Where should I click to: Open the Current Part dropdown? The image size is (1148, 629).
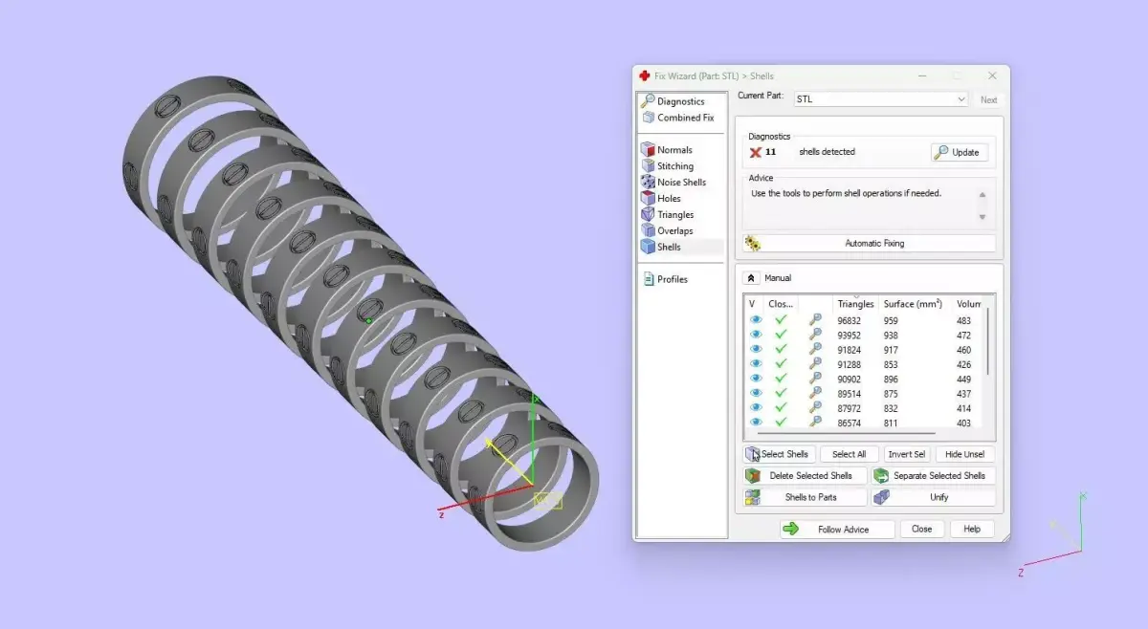click(880, 98)
